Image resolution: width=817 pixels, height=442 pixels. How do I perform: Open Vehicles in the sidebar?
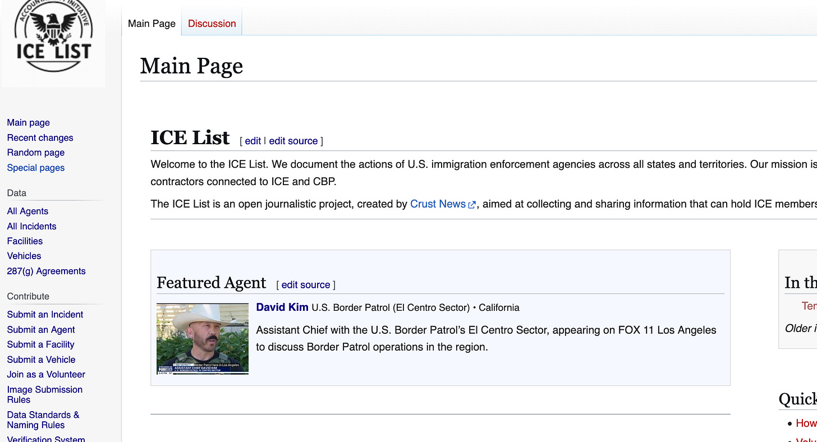point(24,256)
